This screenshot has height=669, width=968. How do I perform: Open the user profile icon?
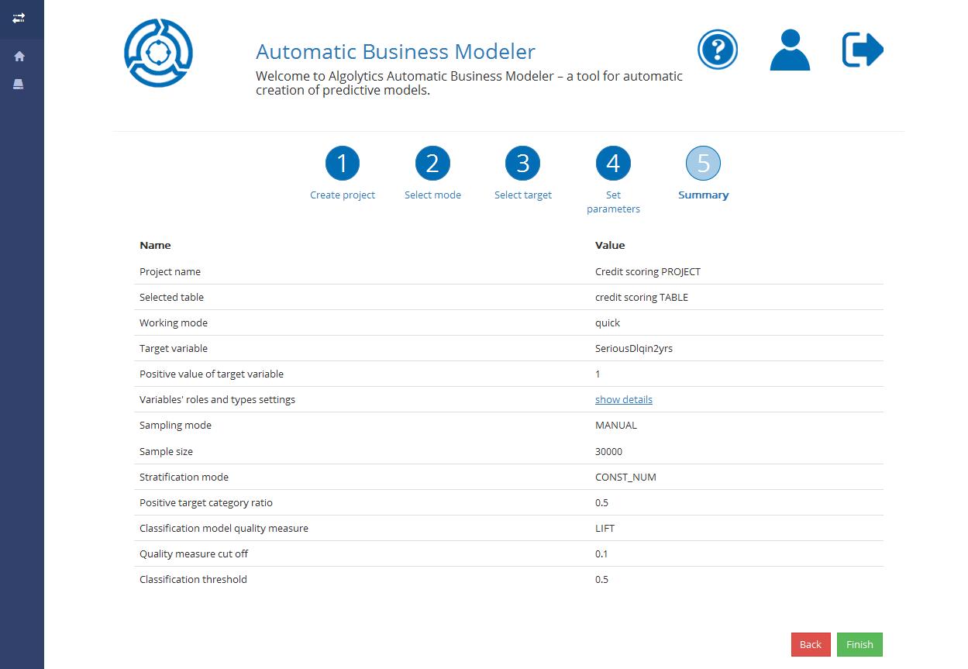point(790,50)
